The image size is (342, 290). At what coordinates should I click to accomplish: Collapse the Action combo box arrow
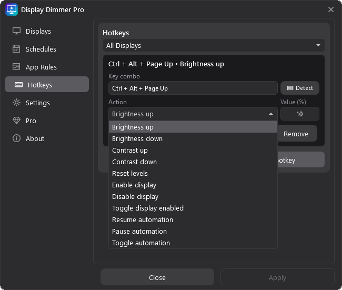tap(271, 114)
